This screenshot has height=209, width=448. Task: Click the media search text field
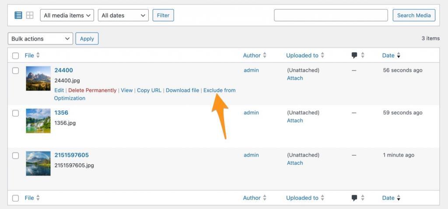coord(331,15)
